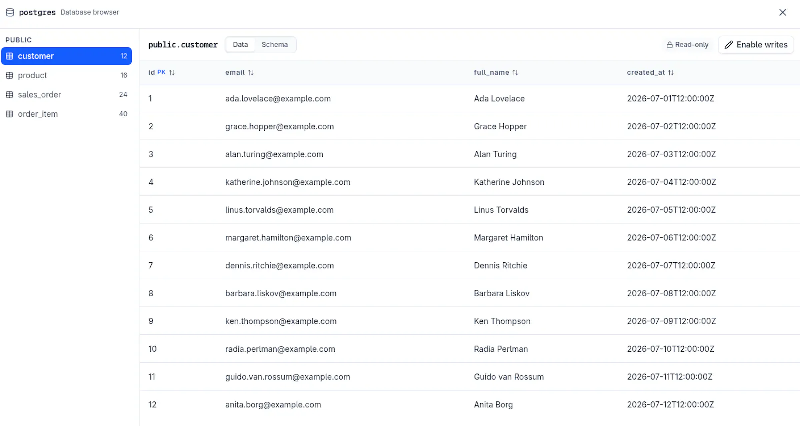Select cell linus.torvalds@example.com
800x426 pixels.
[x=279, y=210]
